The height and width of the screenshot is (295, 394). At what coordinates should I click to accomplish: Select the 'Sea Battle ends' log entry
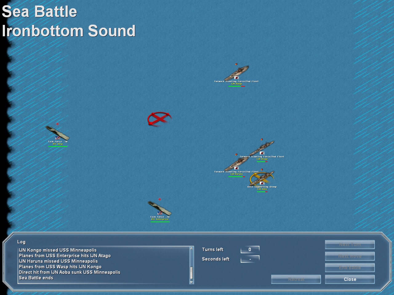36,277
